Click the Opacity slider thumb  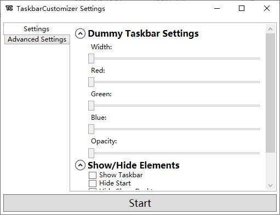(x=91, y=153)
